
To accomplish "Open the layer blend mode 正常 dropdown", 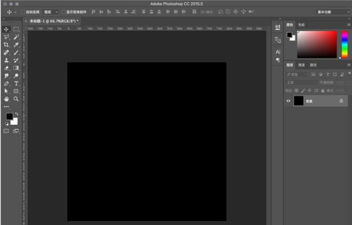I will [301, 82].
